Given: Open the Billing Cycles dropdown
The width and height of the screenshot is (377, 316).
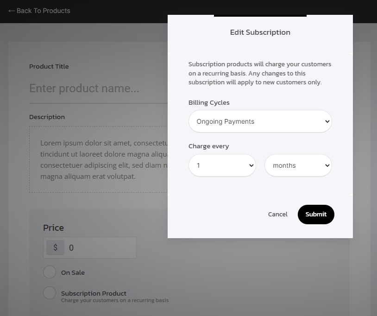Looking at the screenshot, I should tap(260, 121).
